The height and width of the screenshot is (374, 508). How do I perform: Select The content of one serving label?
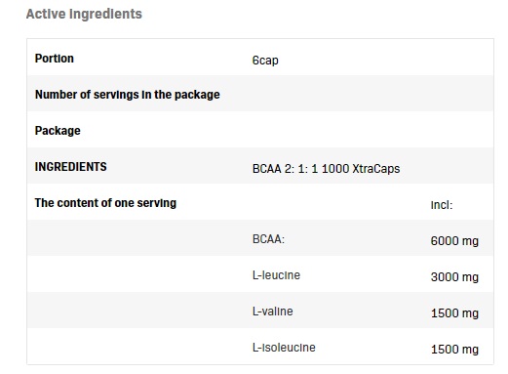tap(105, 203)
